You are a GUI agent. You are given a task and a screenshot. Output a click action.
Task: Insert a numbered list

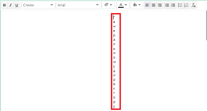(x=186, y=5)
